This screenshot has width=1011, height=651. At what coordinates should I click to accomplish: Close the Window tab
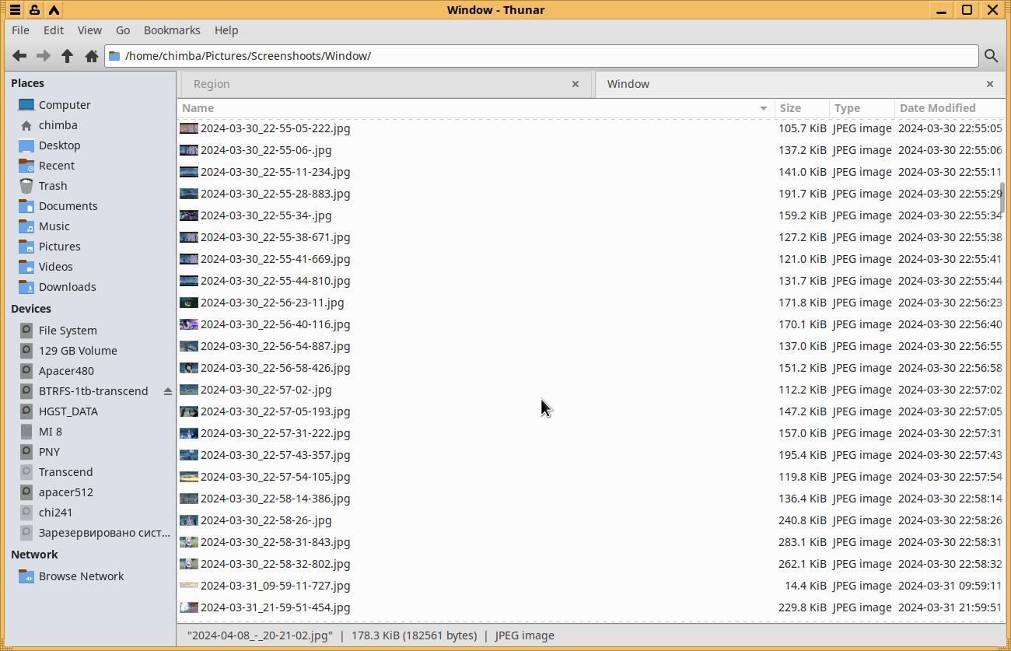coord(990,84)
